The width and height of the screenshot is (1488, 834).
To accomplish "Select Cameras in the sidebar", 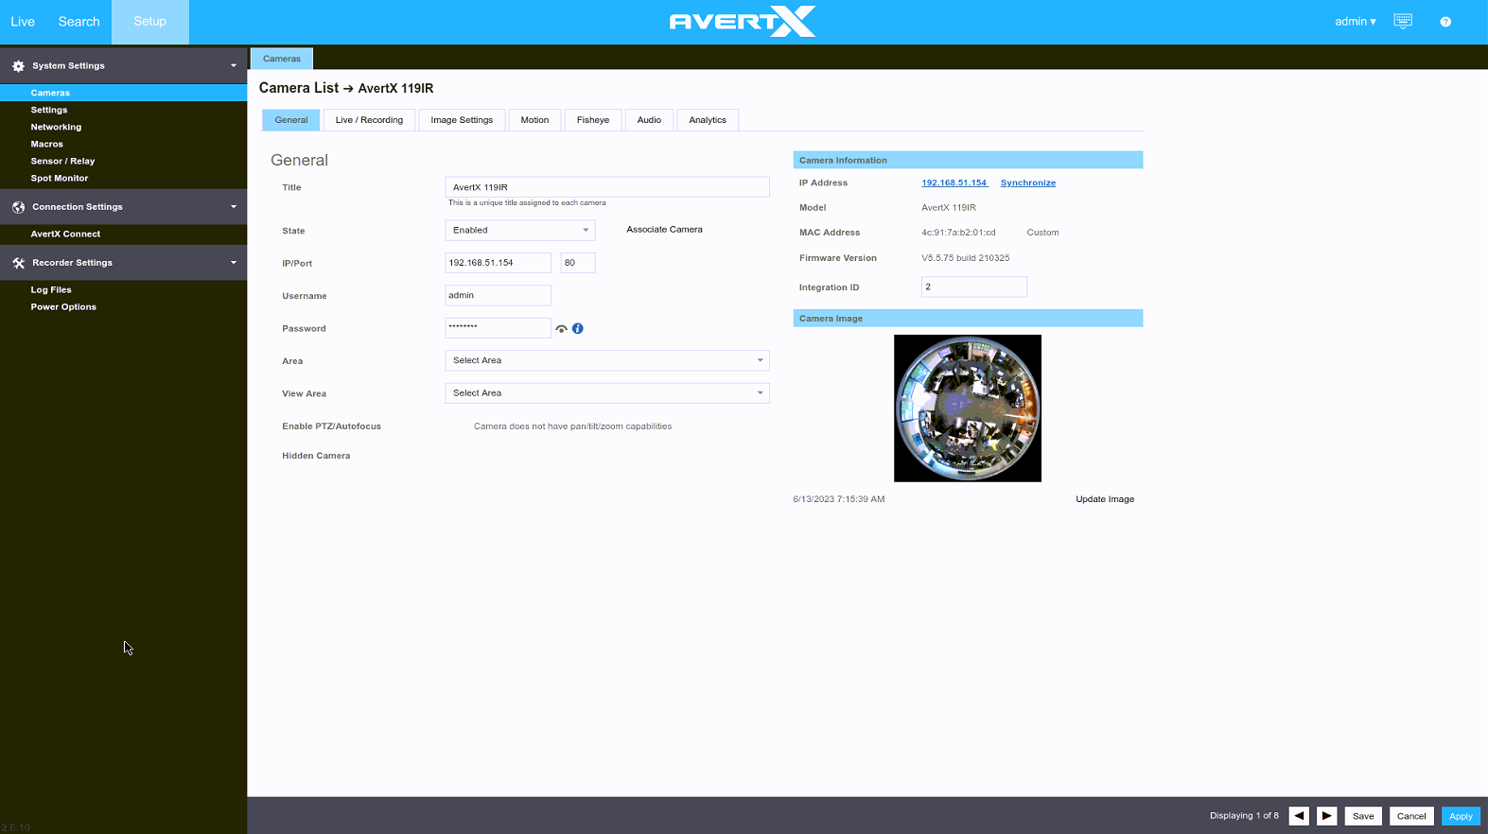I will point(123,93).
